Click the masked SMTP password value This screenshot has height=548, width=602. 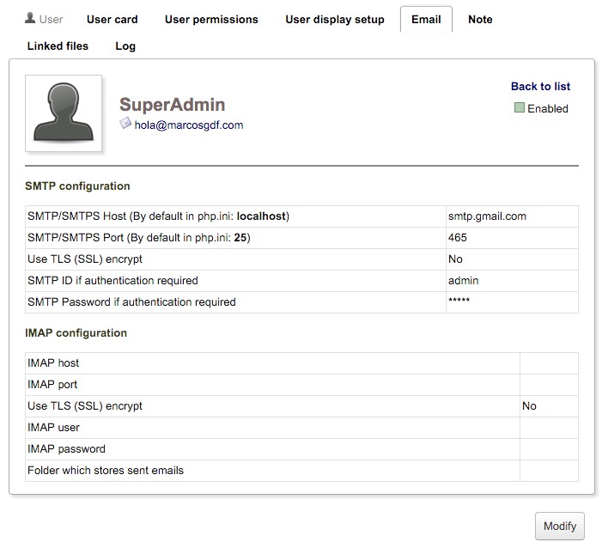point(459,302)
